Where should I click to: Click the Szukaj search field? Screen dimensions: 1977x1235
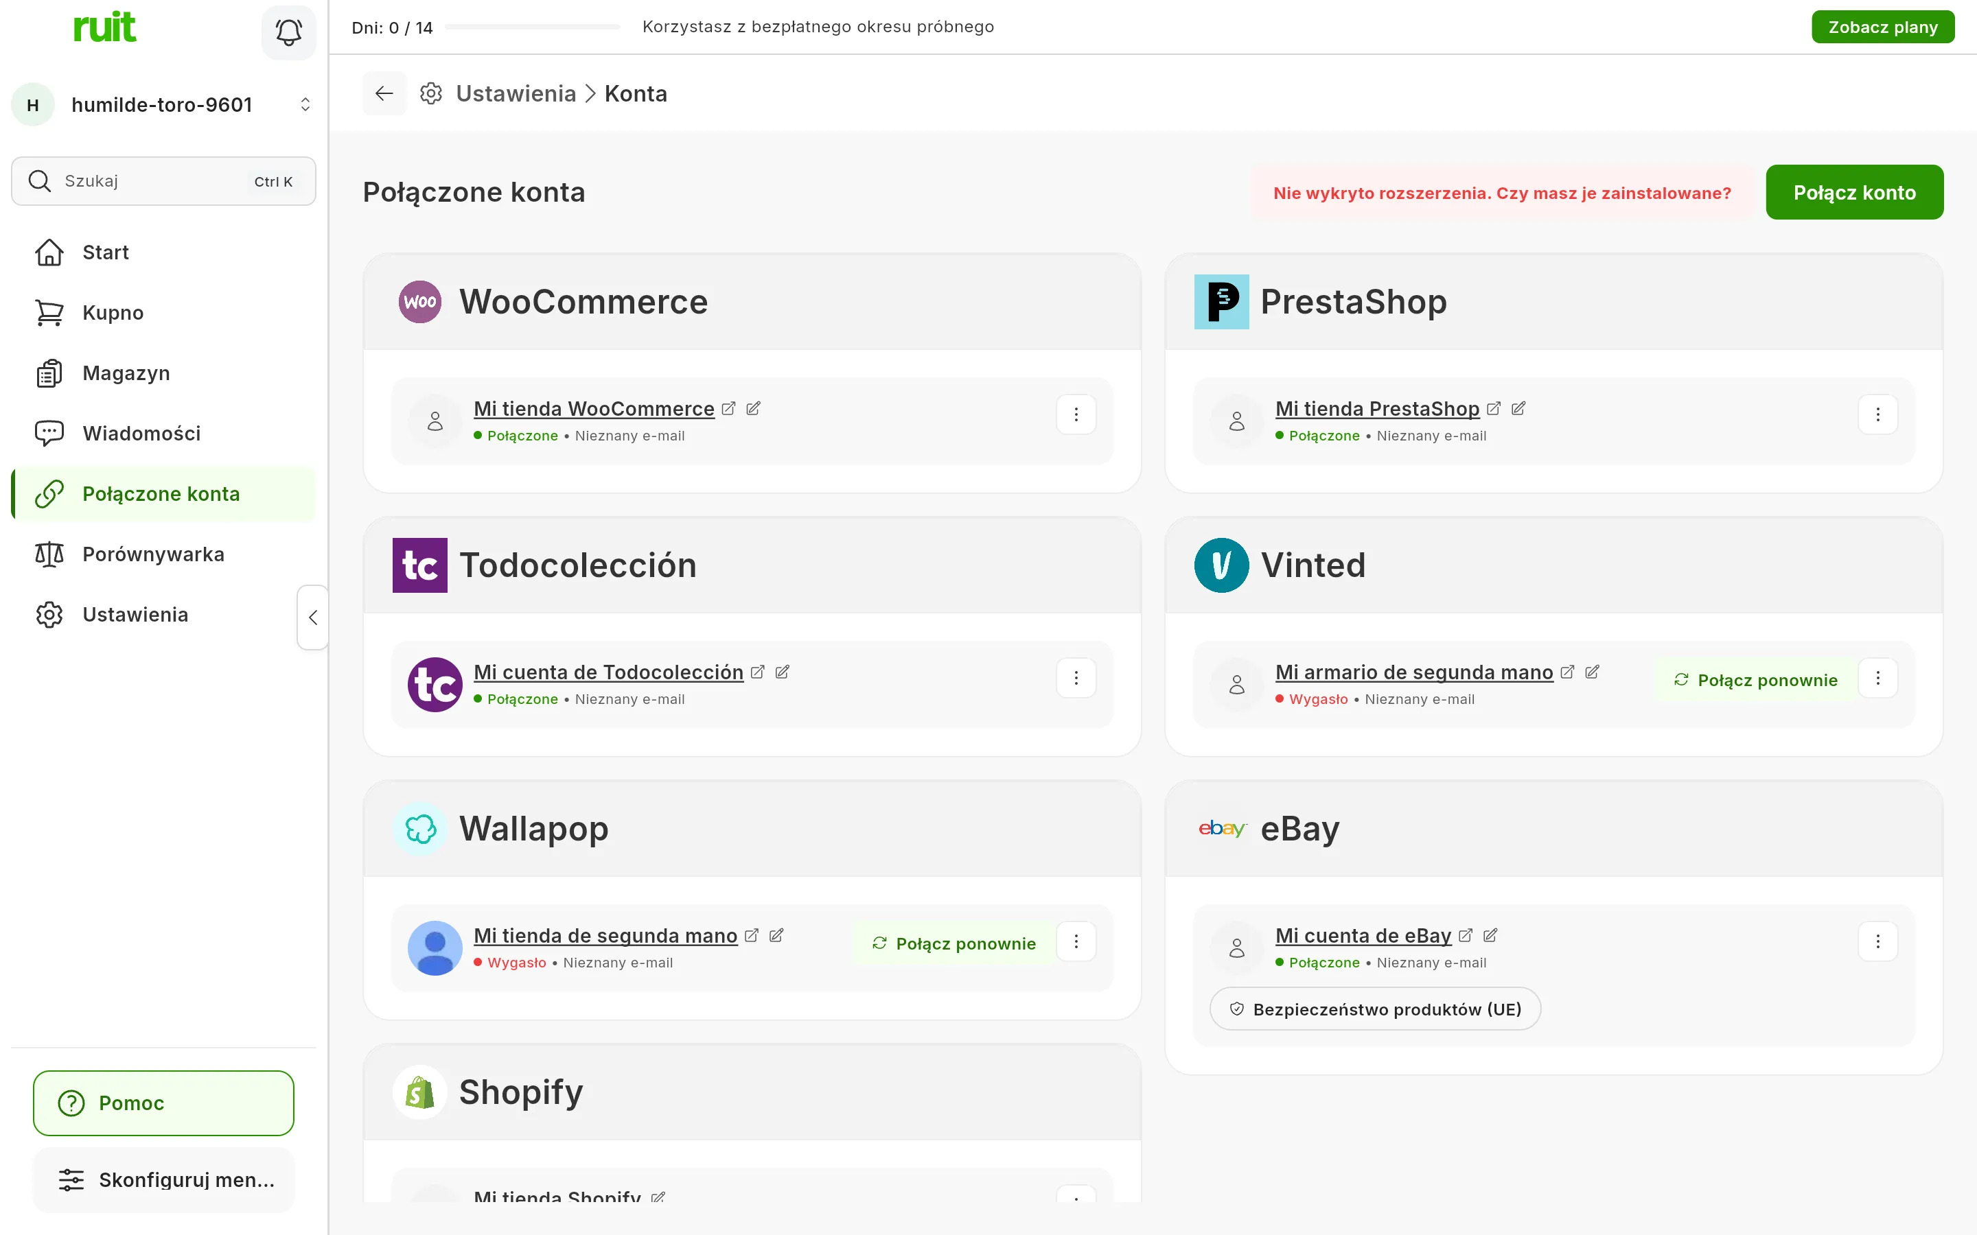pyautogui.click(x=163, y=181)
